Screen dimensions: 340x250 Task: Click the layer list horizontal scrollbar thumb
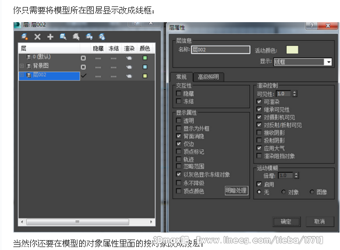[77, 222]
